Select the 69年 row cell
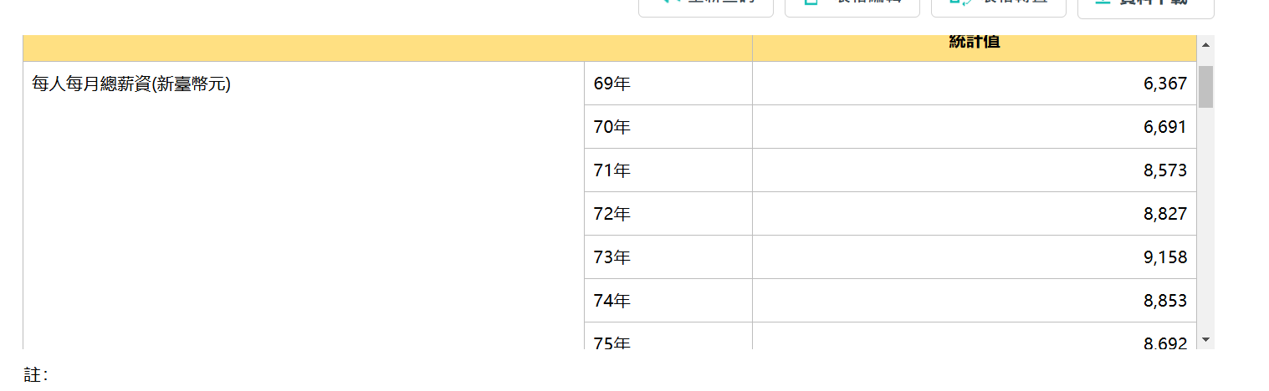The image size is (1269, 391). [x=668, y=84]
